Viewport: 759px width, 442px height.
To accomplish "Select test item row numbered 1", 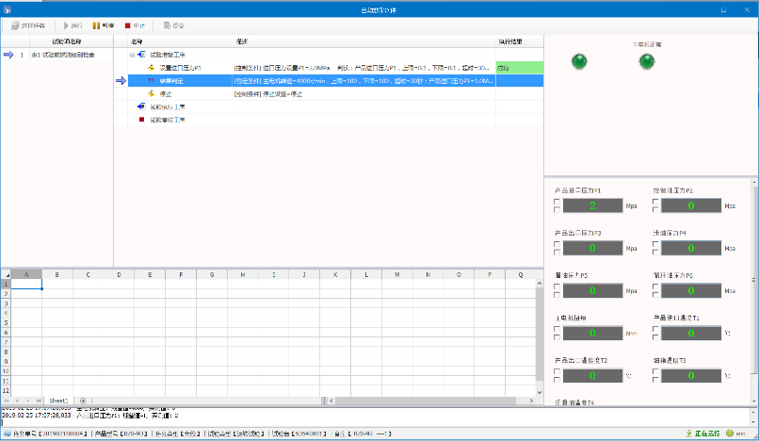I will tap(57, 55).
